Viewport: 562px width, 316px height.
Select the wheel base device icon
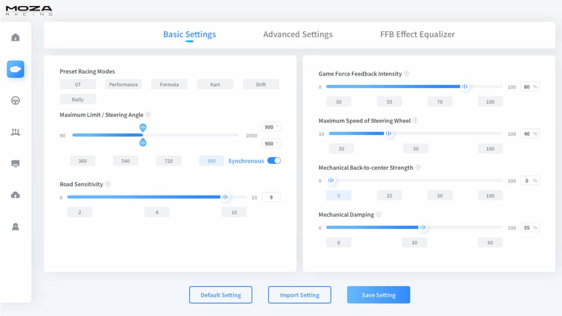tap(16, 69)
